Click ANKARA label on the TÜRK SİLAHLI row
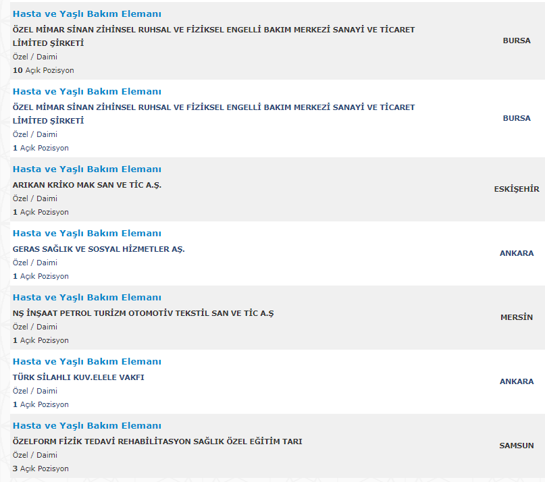Image resolution: width=545 pixels, height=482 pixels. pos(517,381)
